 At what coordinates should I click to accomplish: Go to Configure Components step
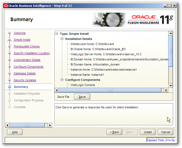coord(28,67)
